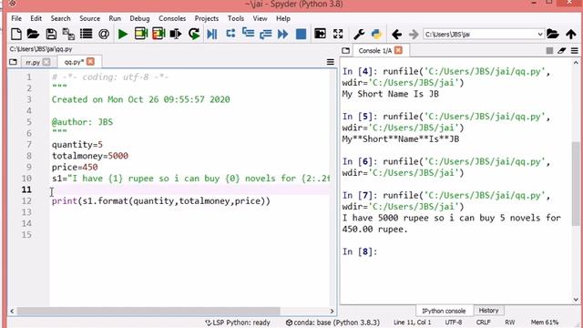Run the current cell
Viewport: 583px width, 328px height.
pos(141,35)
